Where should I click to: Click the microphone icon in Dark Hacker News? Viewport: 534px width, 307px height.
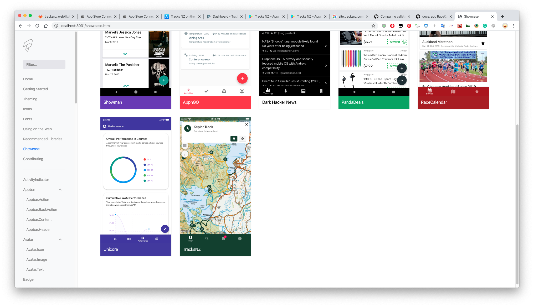285,91
